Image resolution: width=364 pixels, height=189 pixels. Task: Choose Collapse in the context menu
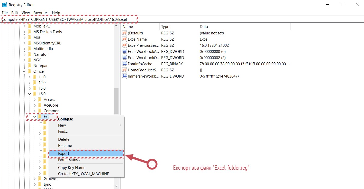[86, 119]
